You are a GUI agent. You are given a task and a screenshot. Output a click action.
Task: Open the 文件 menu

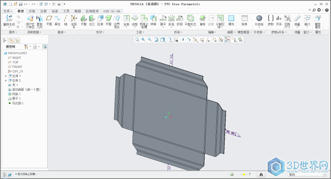[x=7, y=11]
